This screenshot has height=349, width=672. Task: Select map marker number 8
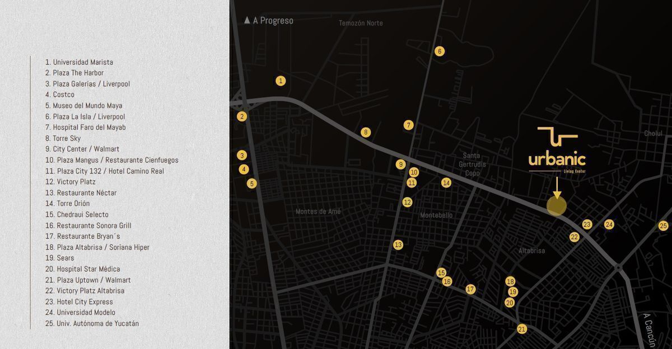pos(366,133)
